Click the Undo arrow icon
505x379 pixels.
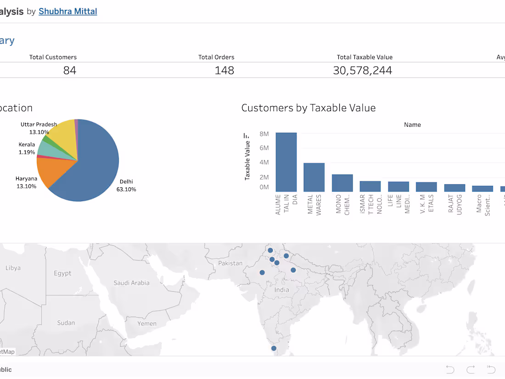[x=450, y=369]
